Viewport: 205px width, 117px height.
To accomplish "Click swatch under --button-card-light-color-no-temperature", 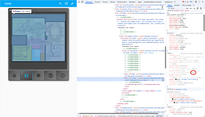I will click(x=174, y=103).
